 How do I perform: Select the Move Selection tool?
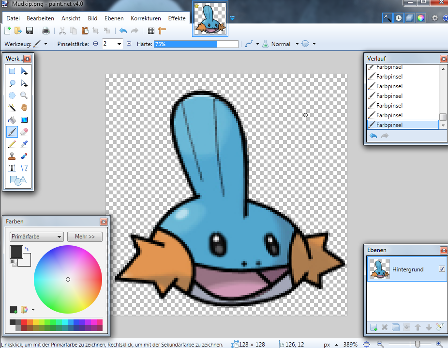(x=24, y=83)
